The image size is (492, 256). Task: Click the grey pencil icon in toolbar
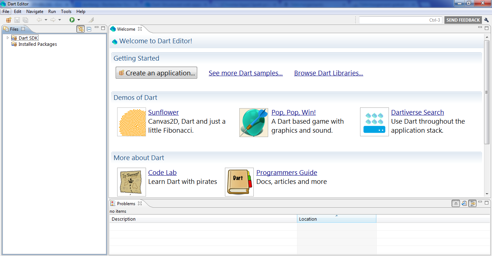coord(91,20)
